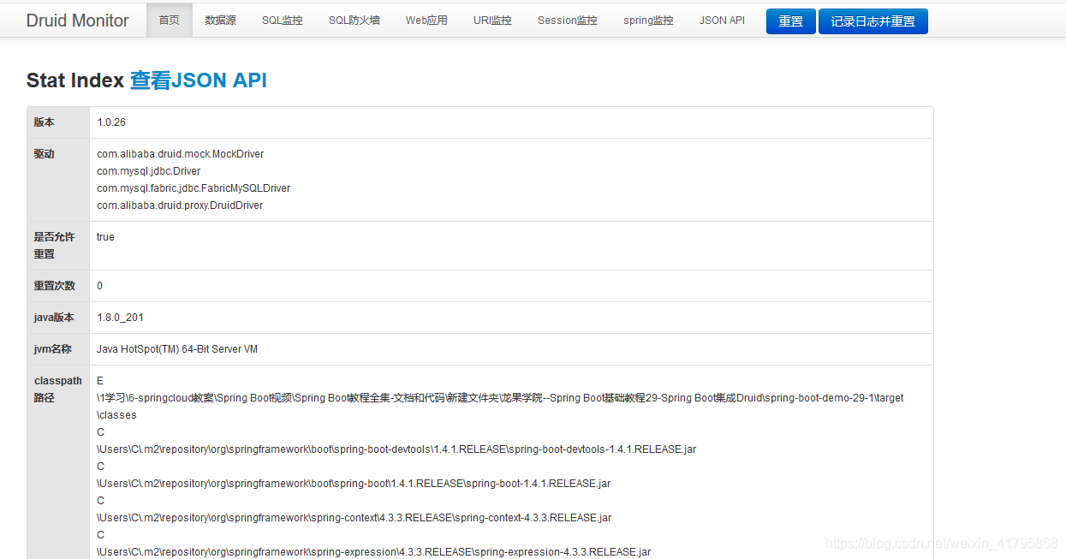Open the 查看JSON API link
Screen dimensions: 1066x559
click(x=199, y=80)
